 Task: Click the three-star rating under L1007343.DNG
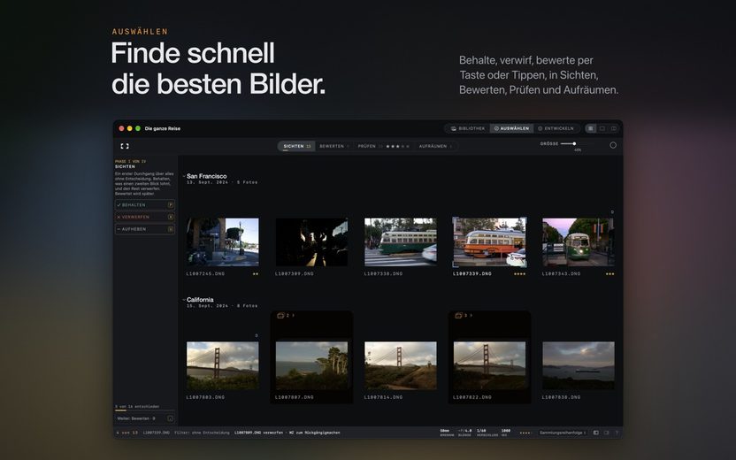pyautogui.click(x=609, y=273)
